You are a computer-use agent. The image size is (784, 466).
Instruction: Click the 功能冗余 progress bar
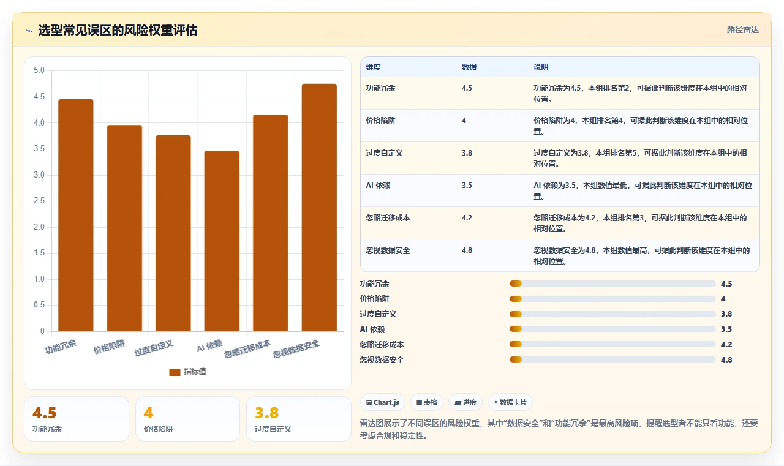tap(612, 284)
